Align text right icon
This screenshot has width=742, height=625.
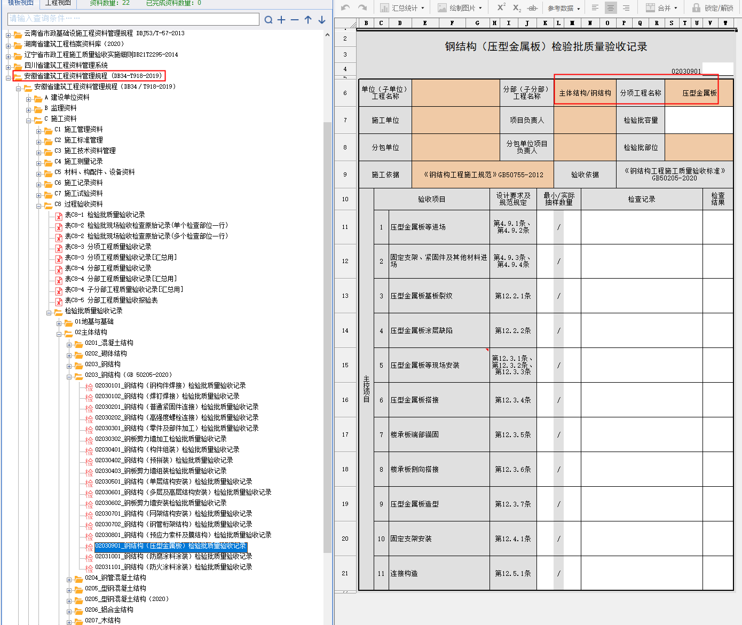point(626,8)
